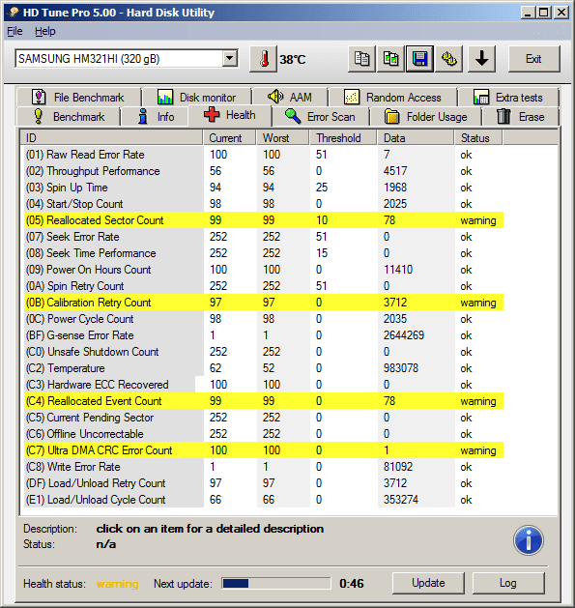Viewport: 575px width, 608px height.
Task: Click the Status column header
Action: pyautogui.click(x=478, y=138)
